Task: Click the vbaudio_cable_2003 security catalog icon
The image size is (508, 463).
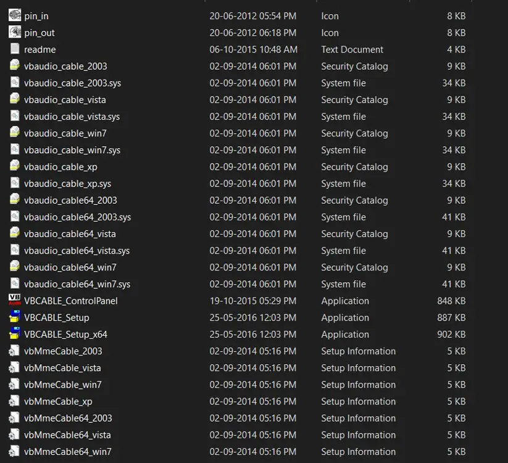Action: (15, 65)
